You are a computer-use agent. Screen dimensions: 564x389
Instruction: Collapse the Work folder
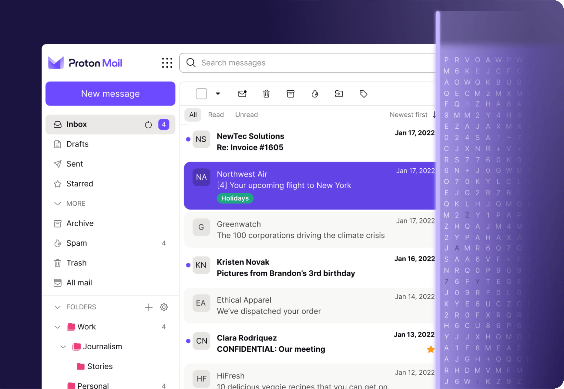[57, 327]
